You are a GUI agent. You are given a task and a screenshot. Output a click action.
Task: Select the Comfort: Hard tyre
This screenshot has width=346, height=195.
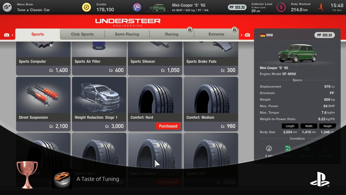click(155, 104)
